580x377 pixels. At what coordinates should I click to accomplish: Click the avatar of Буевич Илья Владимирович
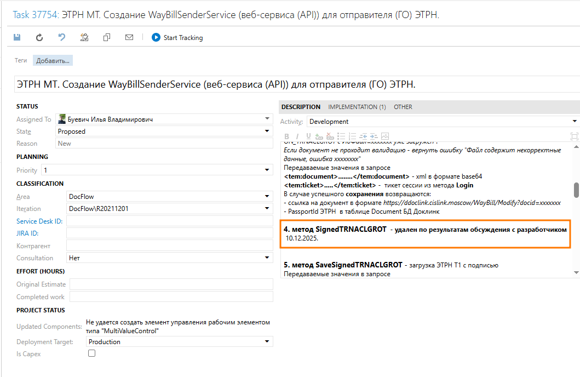62,119
